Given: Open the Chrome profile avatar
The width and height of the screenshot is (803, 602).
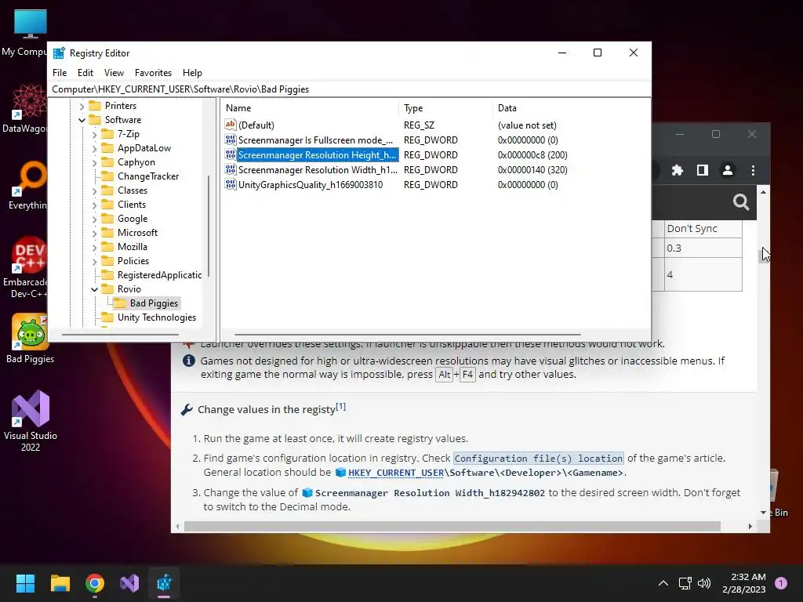Looking at the screenshot, I should pos(727,170).
